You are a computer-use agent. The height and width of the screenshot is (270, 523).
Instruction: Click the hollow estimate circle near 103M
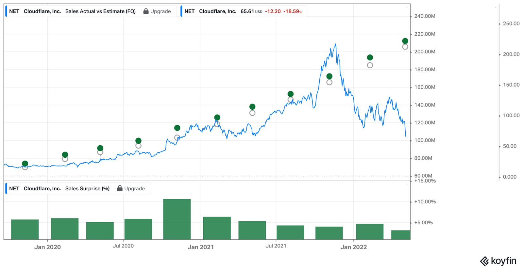coord(177,137)
